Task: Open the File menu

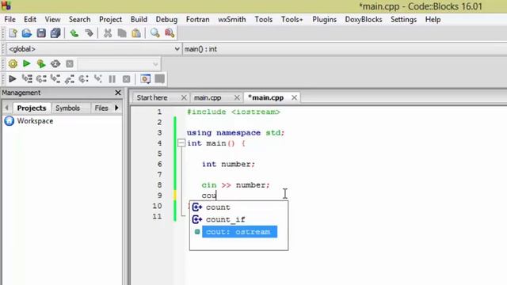Action: point(10,19)
